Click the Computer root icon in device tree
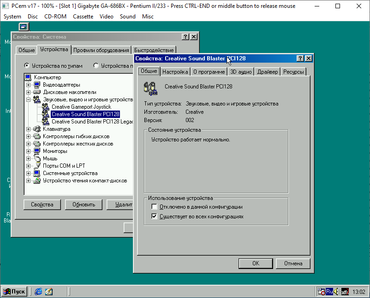Image resolution: width=370 pixels, height=298 pixels. [x=28, y=77]
